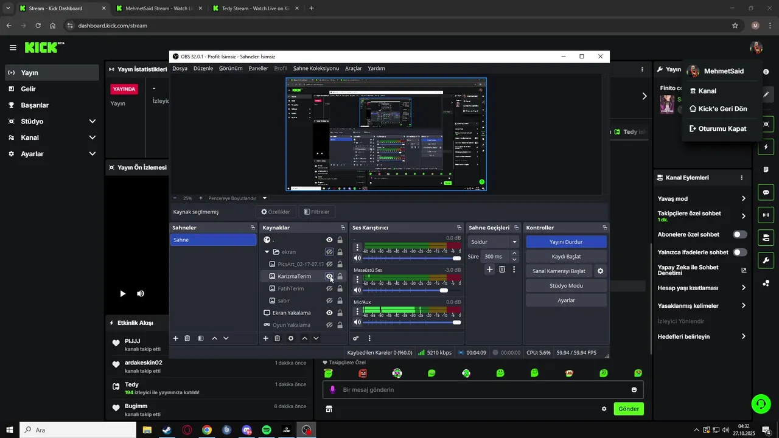
Task: Click Stüdyo Modu button
Action: point(566,285)
